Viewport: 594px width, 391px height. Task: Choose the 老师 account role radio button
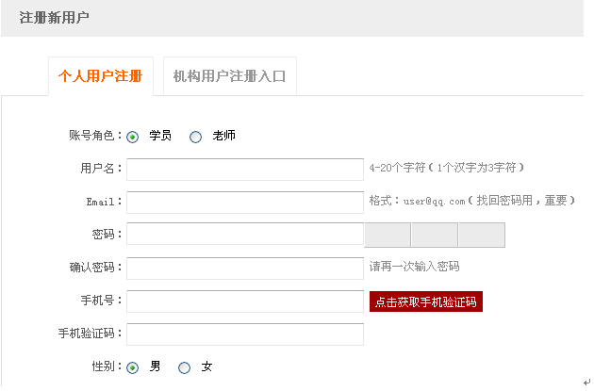coord(196,137)
